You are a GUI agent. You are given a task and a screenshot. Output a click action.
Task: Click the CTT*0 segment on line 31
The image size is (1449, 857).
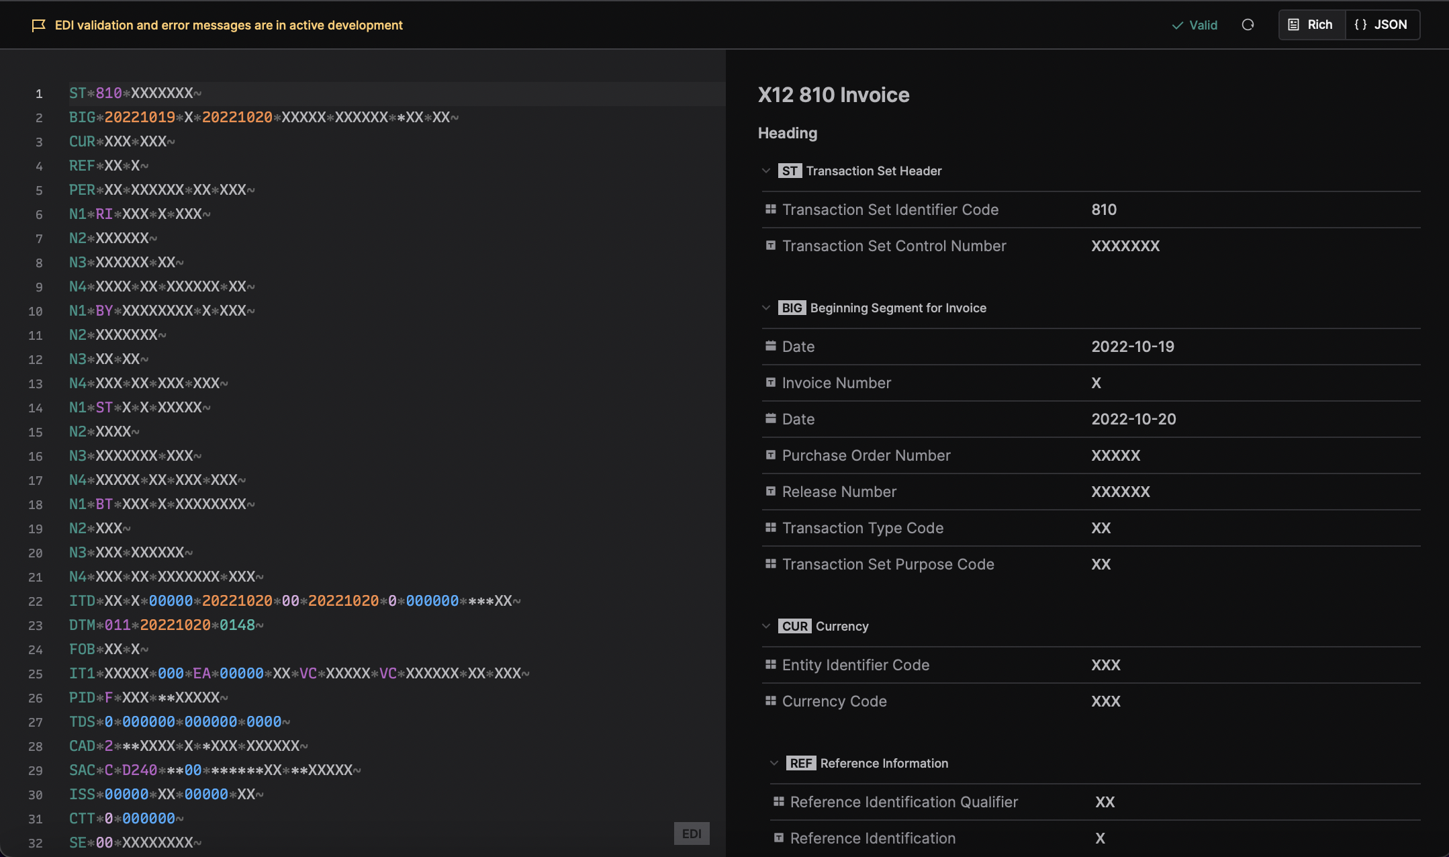126,819
